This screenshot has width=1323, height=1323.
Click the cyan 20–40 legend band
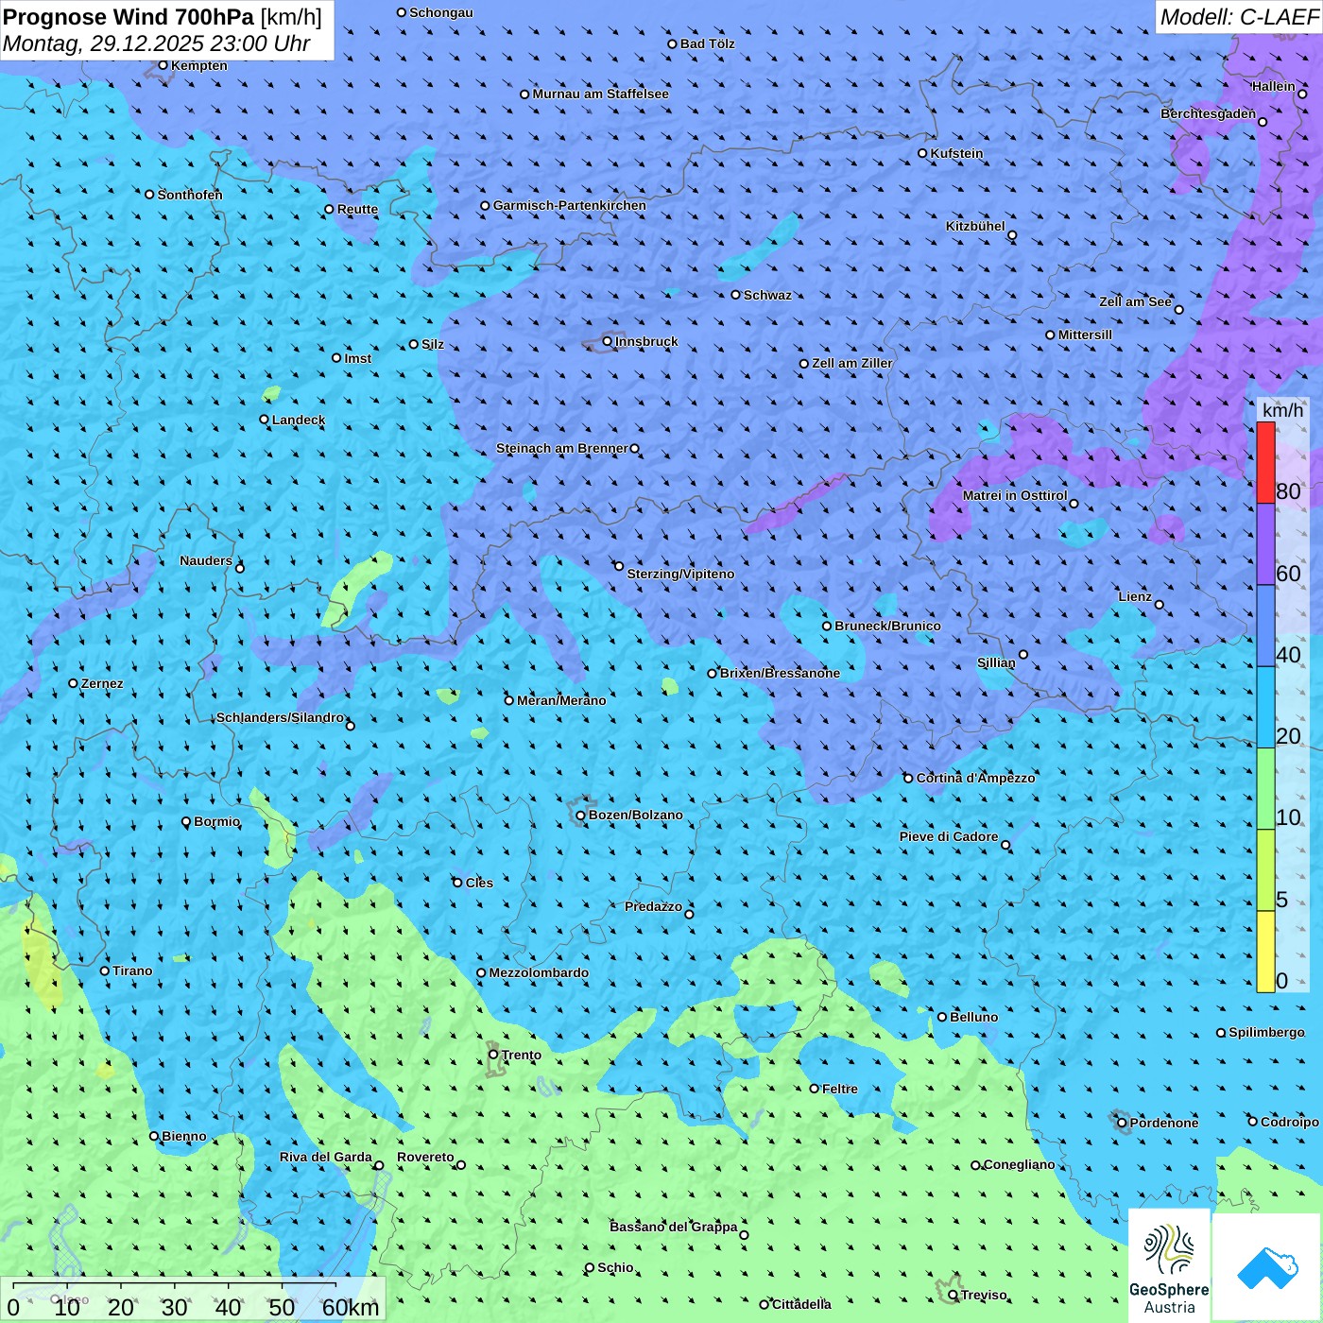click(x=1265, y=708)
